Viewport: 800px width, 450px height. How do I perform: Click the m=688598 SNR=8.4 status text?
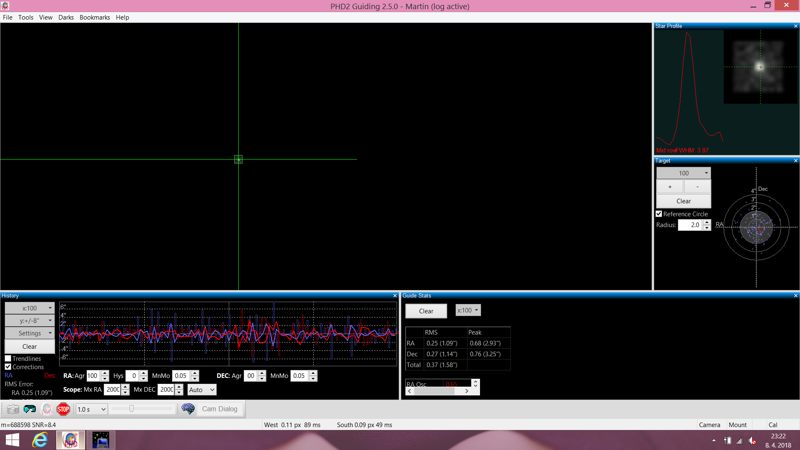(28, 425)
